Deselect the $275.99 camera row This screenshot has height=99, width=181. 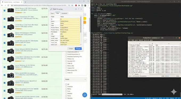4,51
